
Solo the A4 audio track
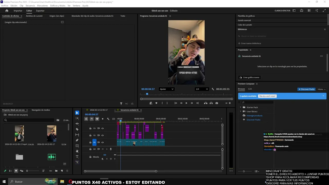107,149
